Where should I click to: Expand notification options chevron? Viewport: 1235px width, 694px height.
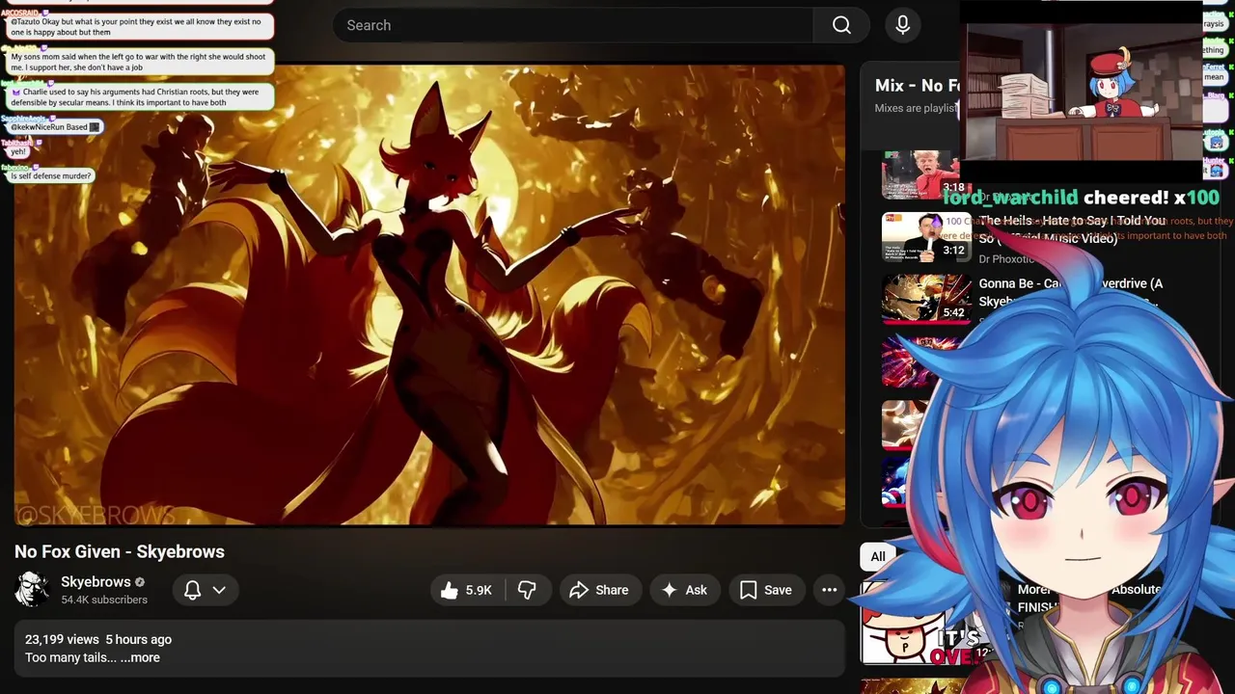point(219,590)
